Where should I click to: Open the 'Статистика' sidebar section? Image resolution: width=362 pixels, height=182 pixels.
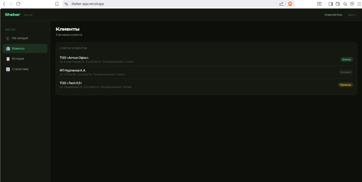(25, 69)
